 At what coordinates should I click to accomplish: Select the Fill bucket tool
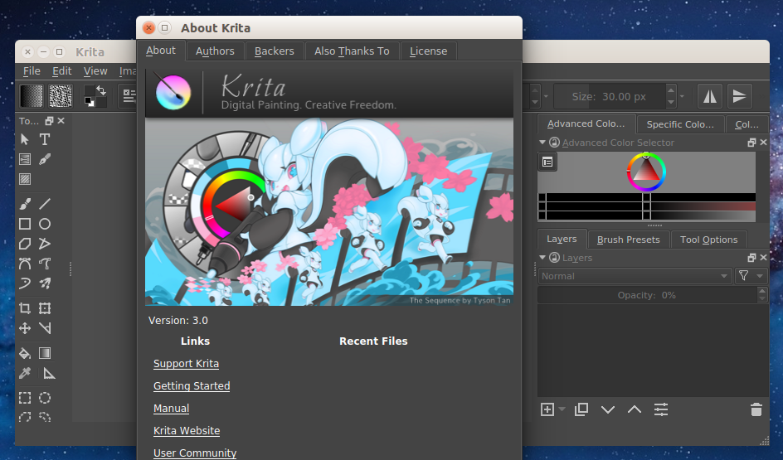click(25, 353)
